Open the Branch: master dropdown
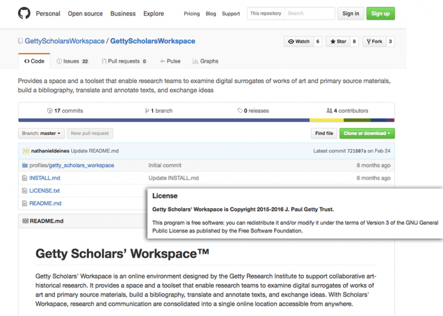Viewport: 443px width, 316px height. tap(41, 133)
